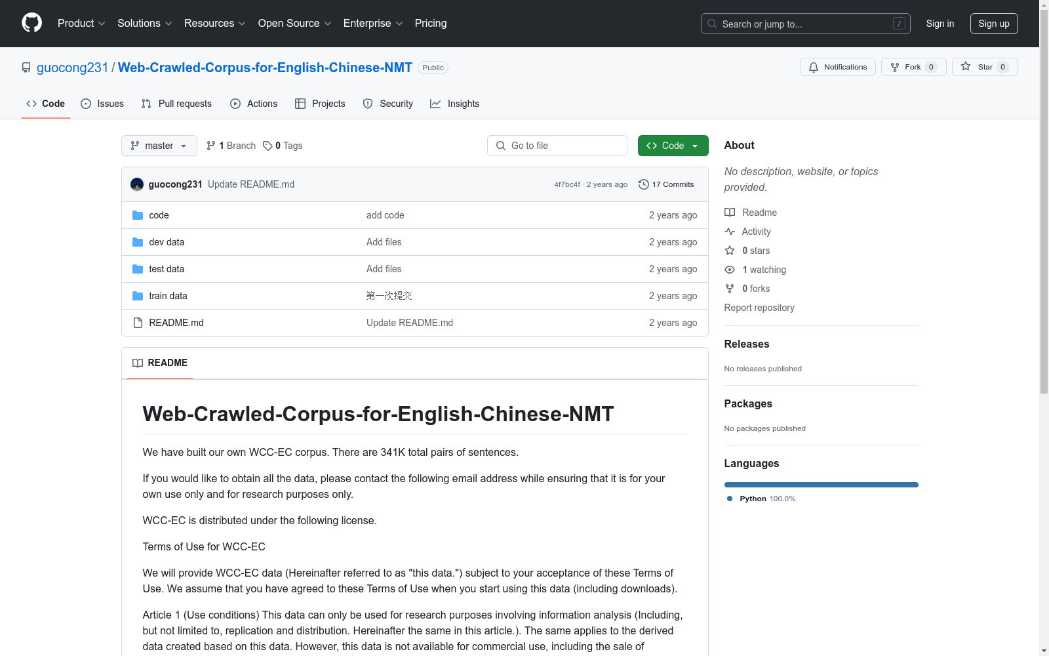View the 1 watching link
1049x656 pixels.
[x=755, y=270]
